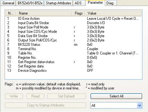Click the Parameter tab
This screenshot has width=148, height=112.
click(95, 3)
